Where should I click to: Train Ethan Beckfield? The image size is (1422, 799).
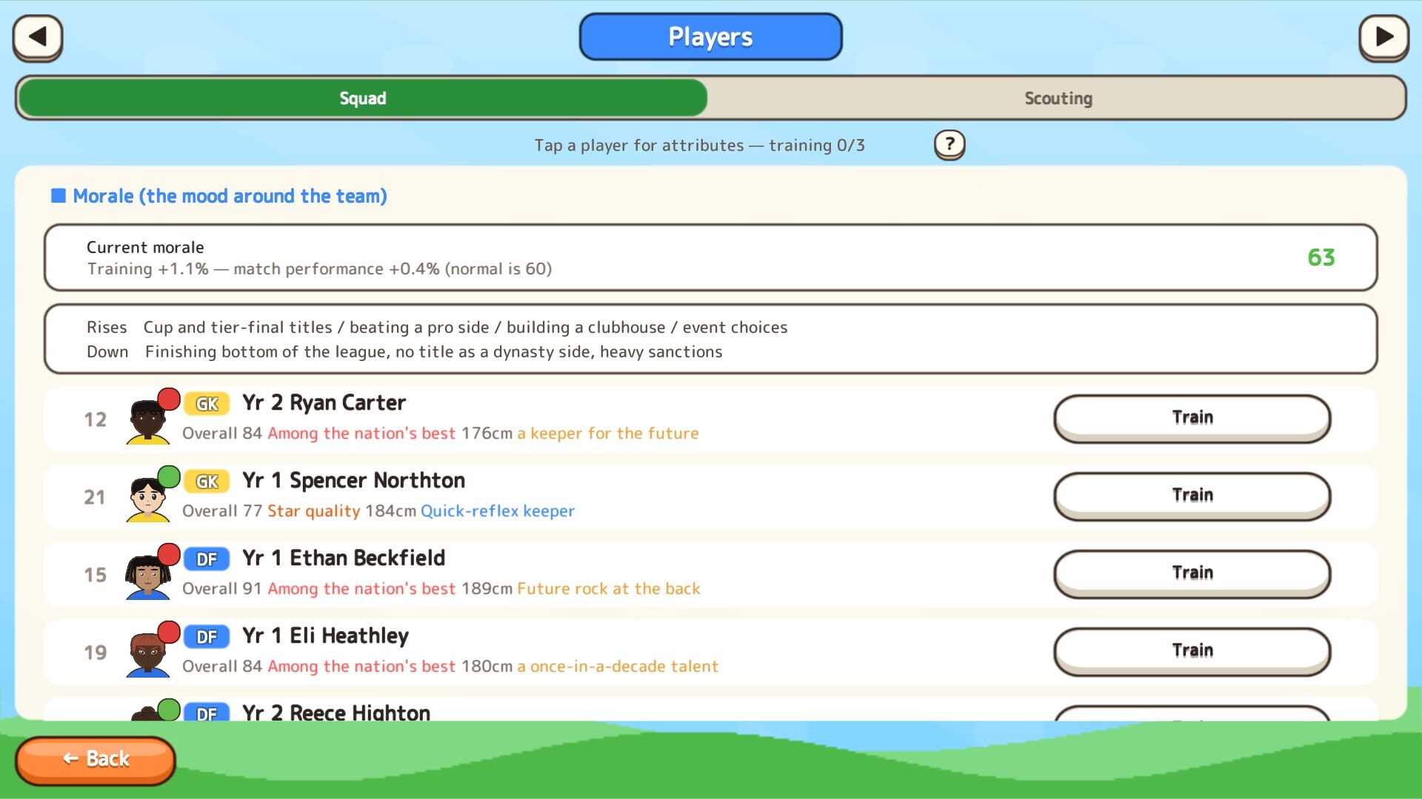[1192, 573]
